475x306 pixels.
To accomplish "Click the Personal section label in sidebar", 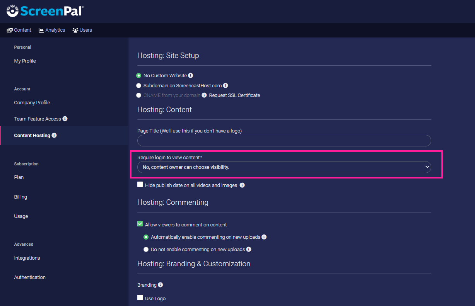I will pyautogui.click(x=23, y=47).
